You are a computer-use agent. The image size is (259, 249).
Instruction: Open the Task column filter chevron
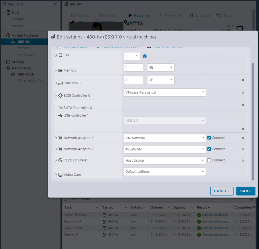pos(97,207)
